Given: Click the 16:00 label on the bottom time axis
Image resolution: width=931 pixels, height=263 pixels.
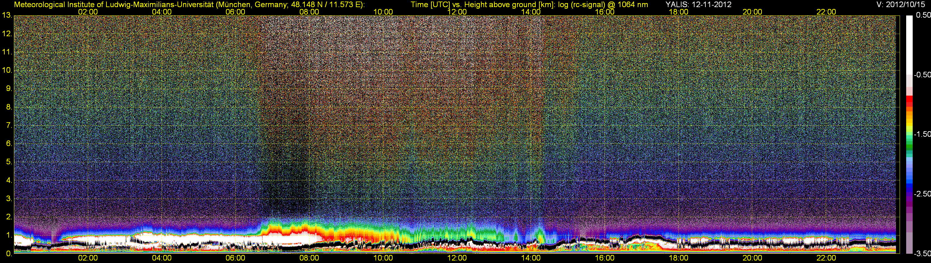Looking at the screenshot, I should click(605, 258).
